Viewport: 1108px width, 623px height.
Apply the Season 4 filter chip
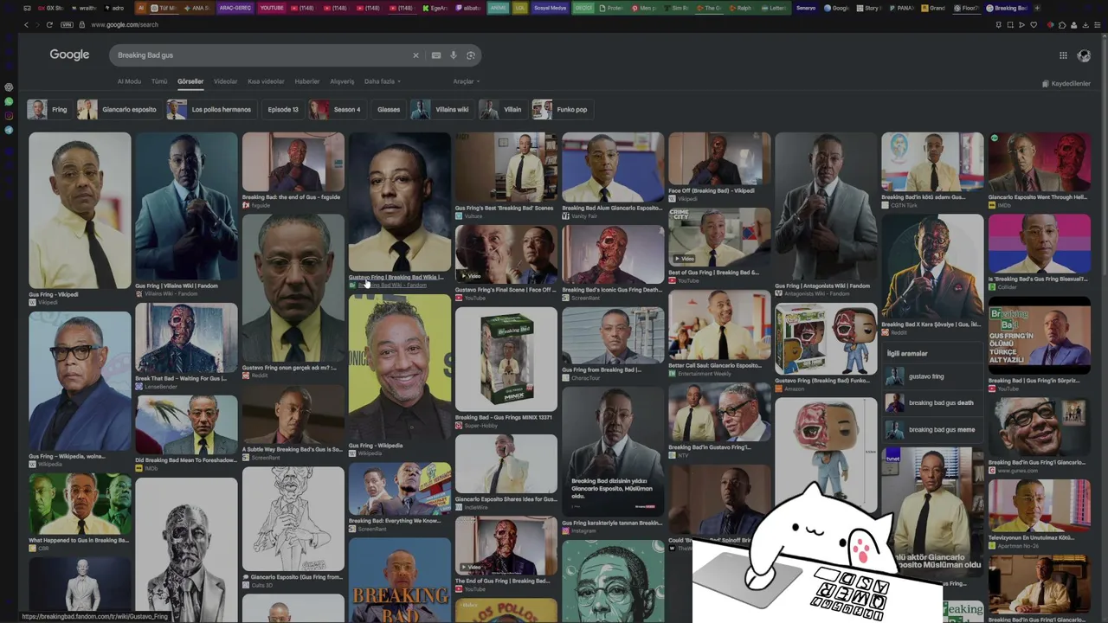(337, 110)
